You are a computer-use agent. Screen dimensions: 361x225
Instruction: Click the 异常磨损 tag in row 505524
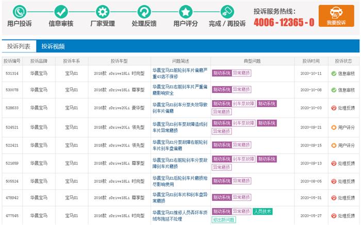click(x=241, y=181)
